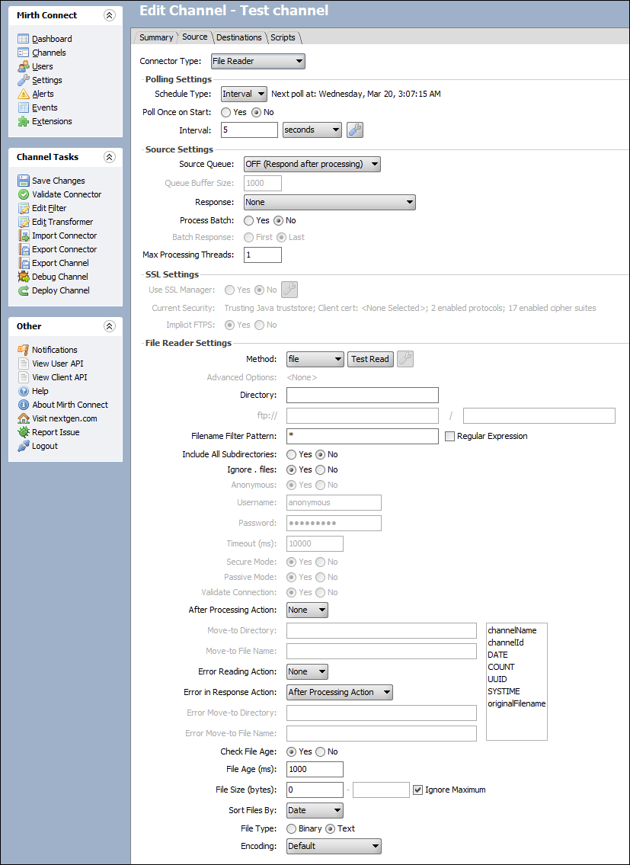Open Error in Response Action dropdown
630x865 pixels.
pyautogui.click(x=340, y=692)
